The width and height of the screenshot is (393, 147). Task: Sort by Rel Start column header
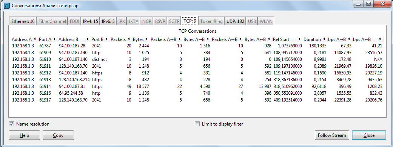click(x=287, y=39)
